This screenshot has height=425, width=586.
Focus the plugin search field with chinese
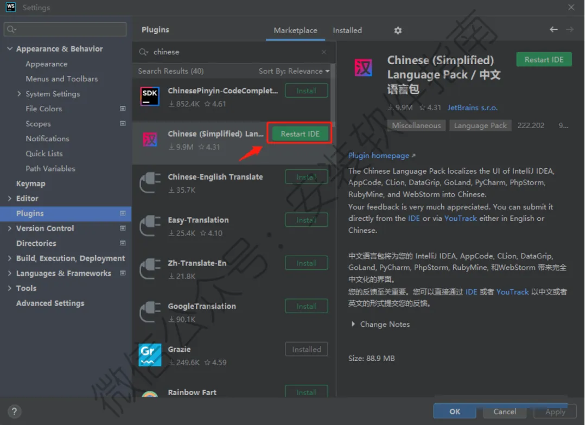tap(233, 52)
